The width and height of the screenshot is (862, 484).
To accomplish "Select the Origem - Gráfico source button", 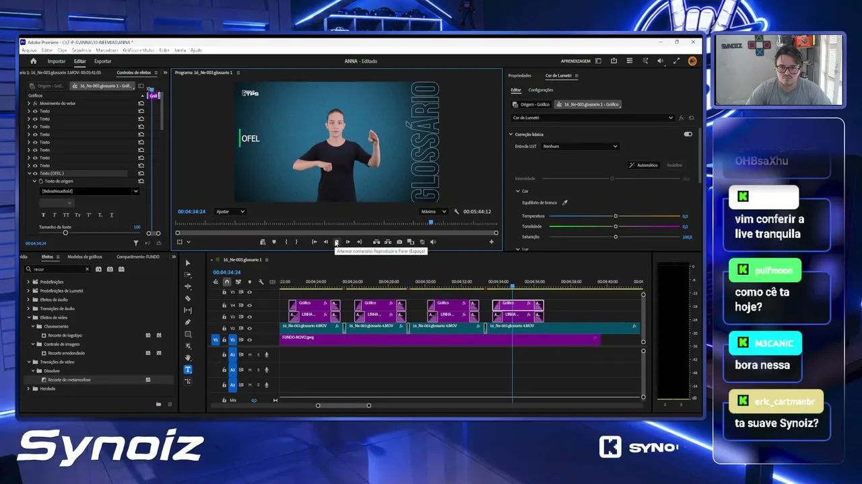I will (531, 104).
